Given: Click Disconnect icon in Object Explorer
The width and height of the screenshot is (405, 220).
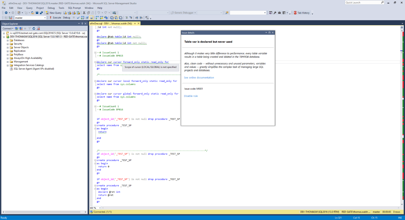Looking at the screenshot, I should pyautogui.click(x=21, y=28).
